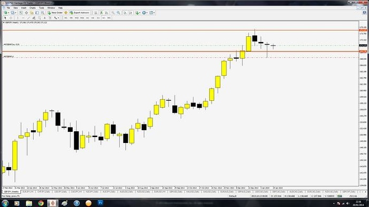Expand the New Chart dropdown arrow
This screenshot has width=369, height=207.
pyautogui.click(x=9, y=13)
